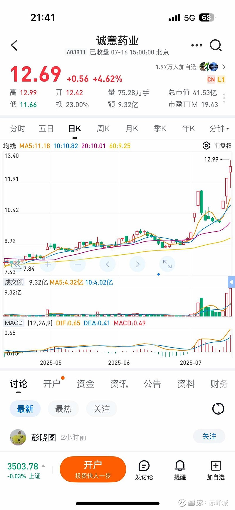Open chart settings hexagon icon

point(206,146)
